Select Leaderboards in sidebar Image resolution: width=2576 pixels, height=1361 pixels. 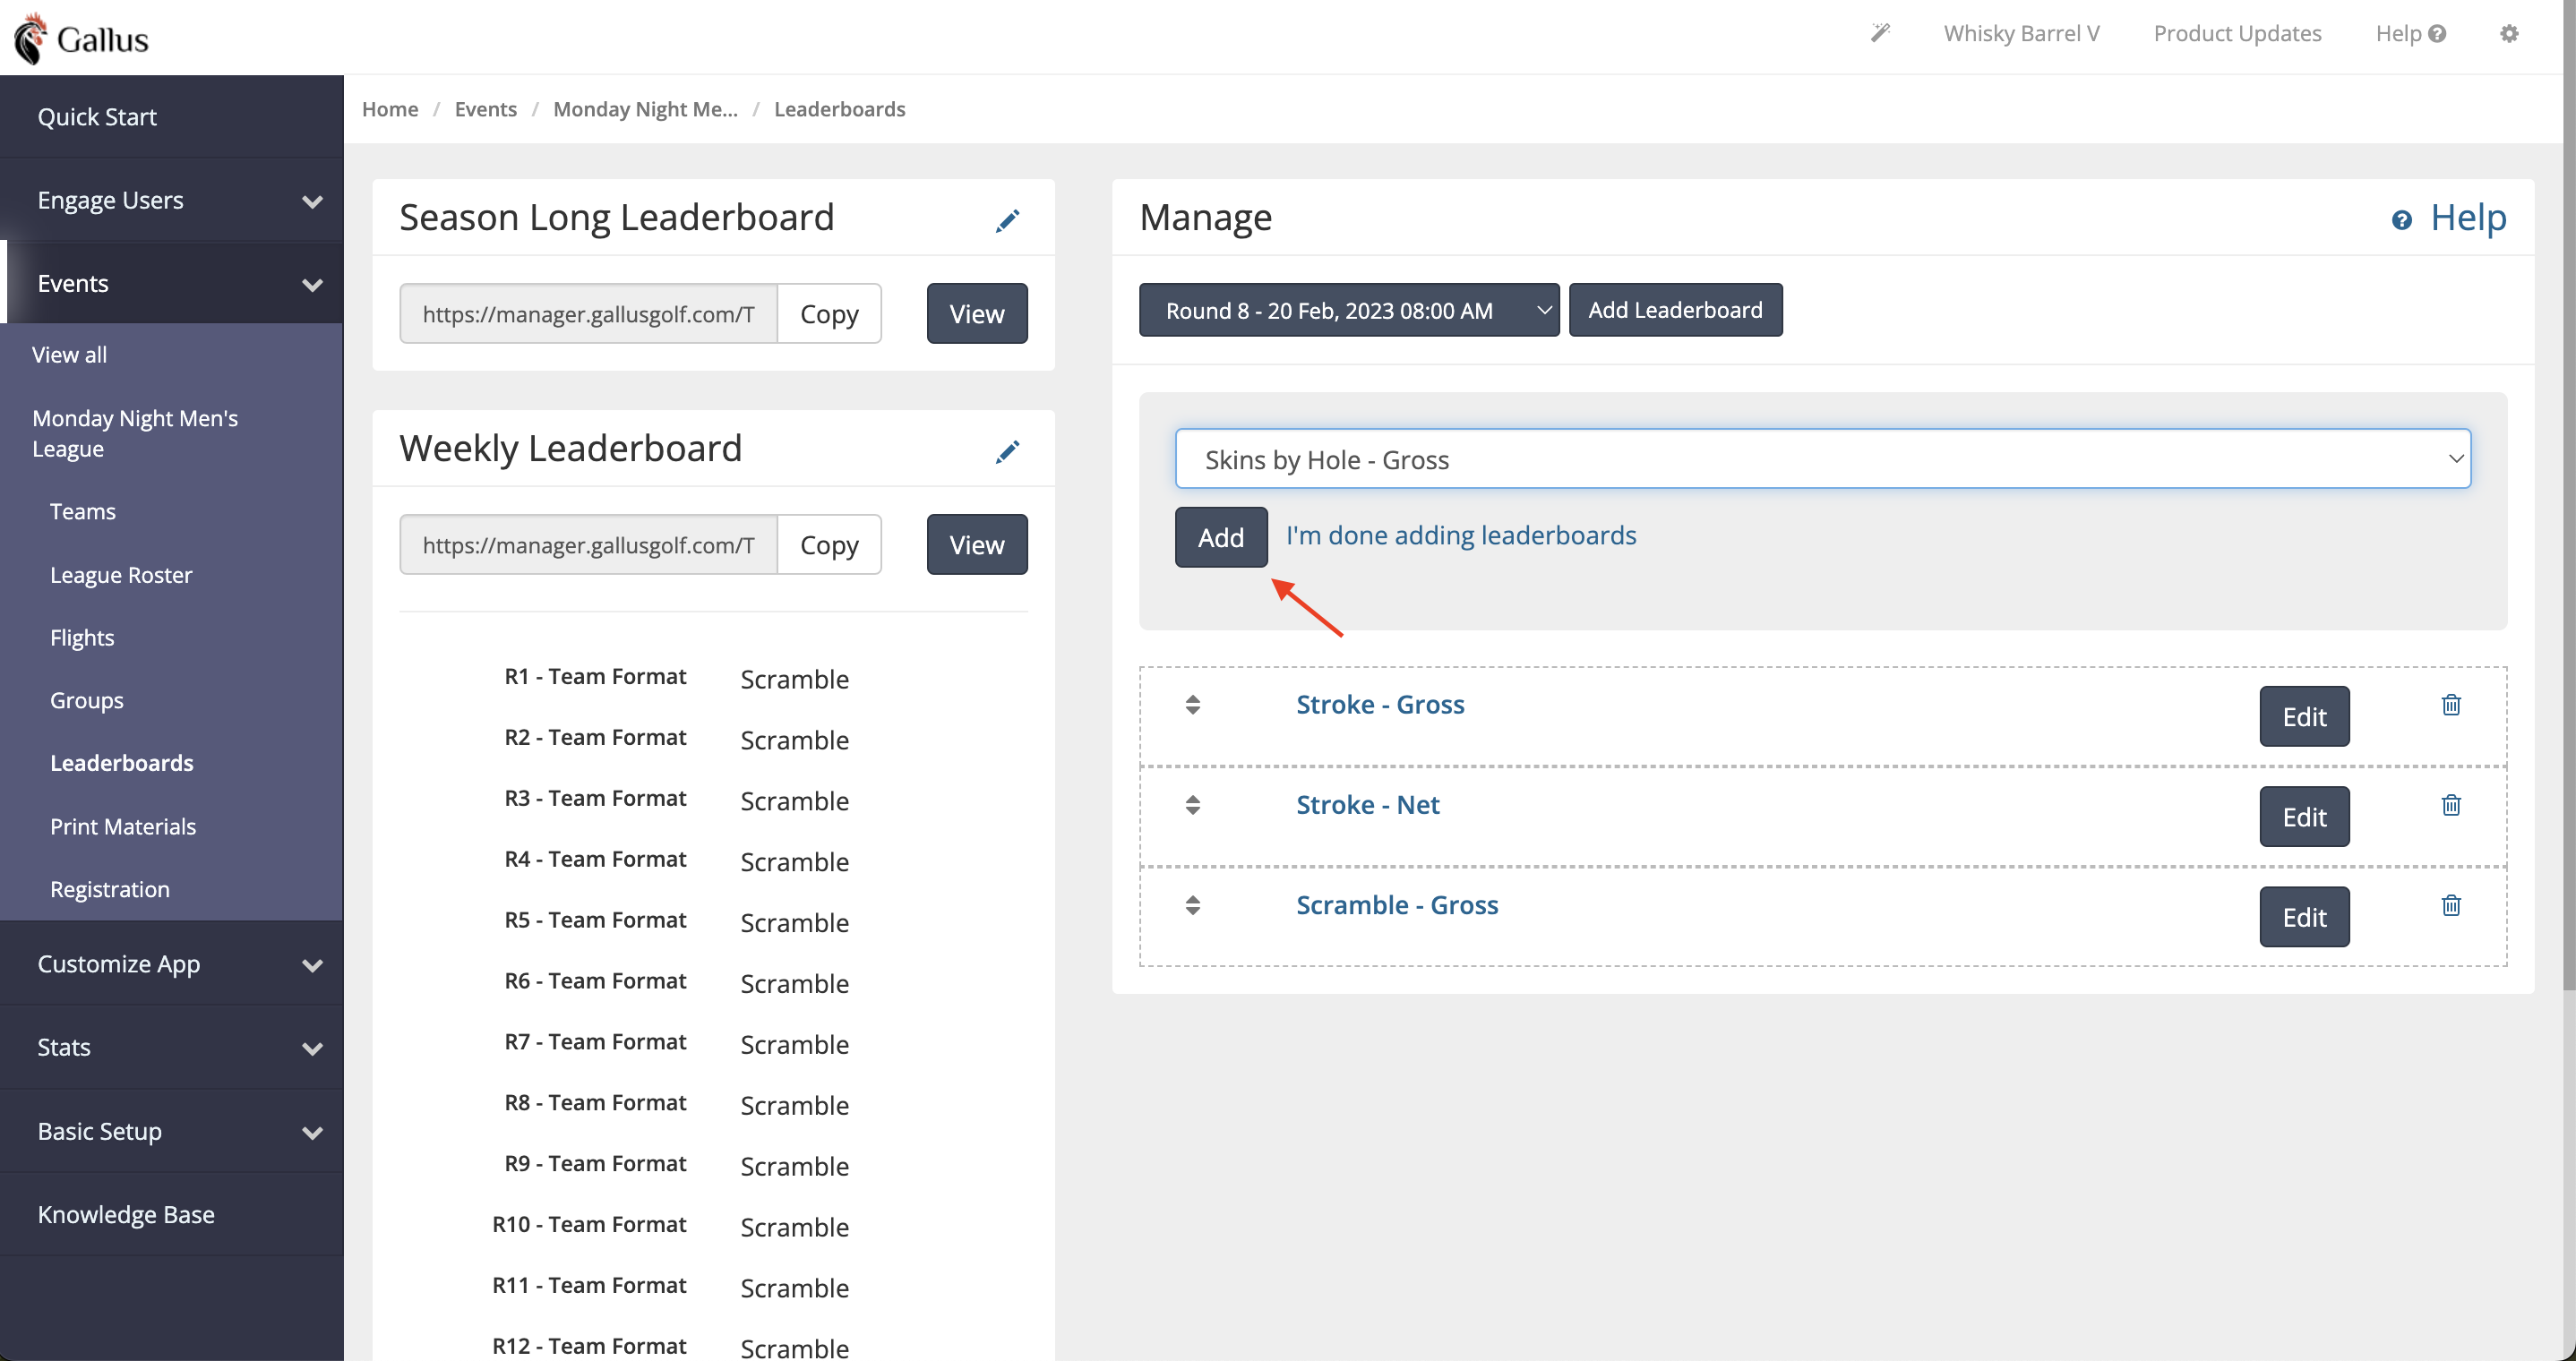click(121, 763)
